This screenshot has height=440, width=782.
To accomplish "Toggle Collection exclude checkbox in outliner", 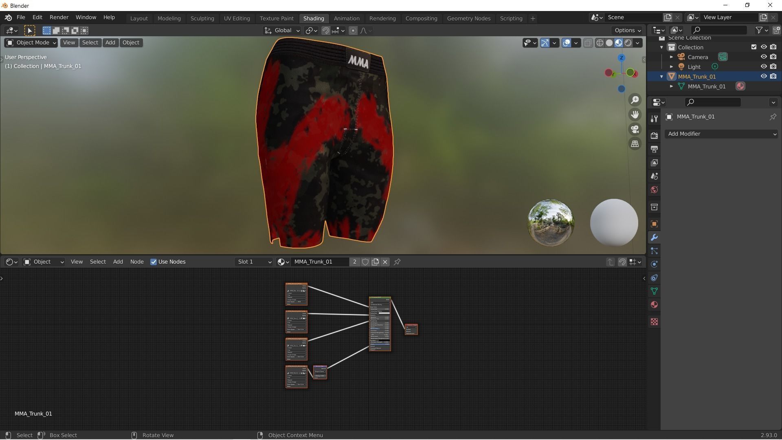I will pyautogui.click(x=753, y=47).
